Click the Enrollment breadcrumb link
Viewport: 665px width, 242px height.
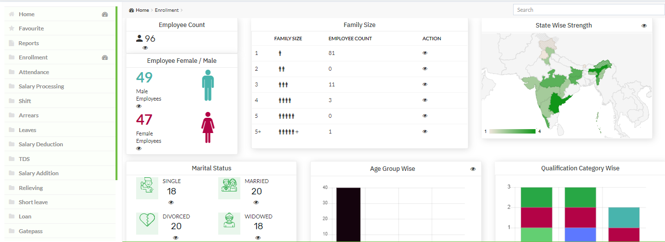pos(167,10)
